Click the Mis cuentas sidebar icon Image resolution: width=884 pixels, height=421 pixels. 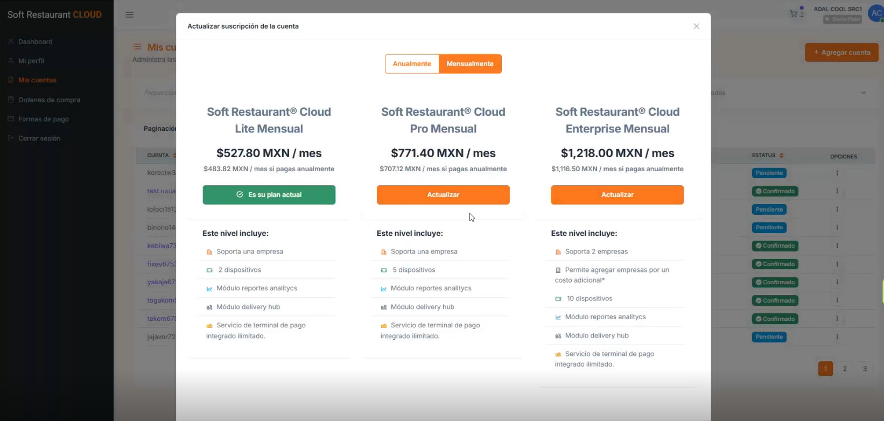coord(11,80)
